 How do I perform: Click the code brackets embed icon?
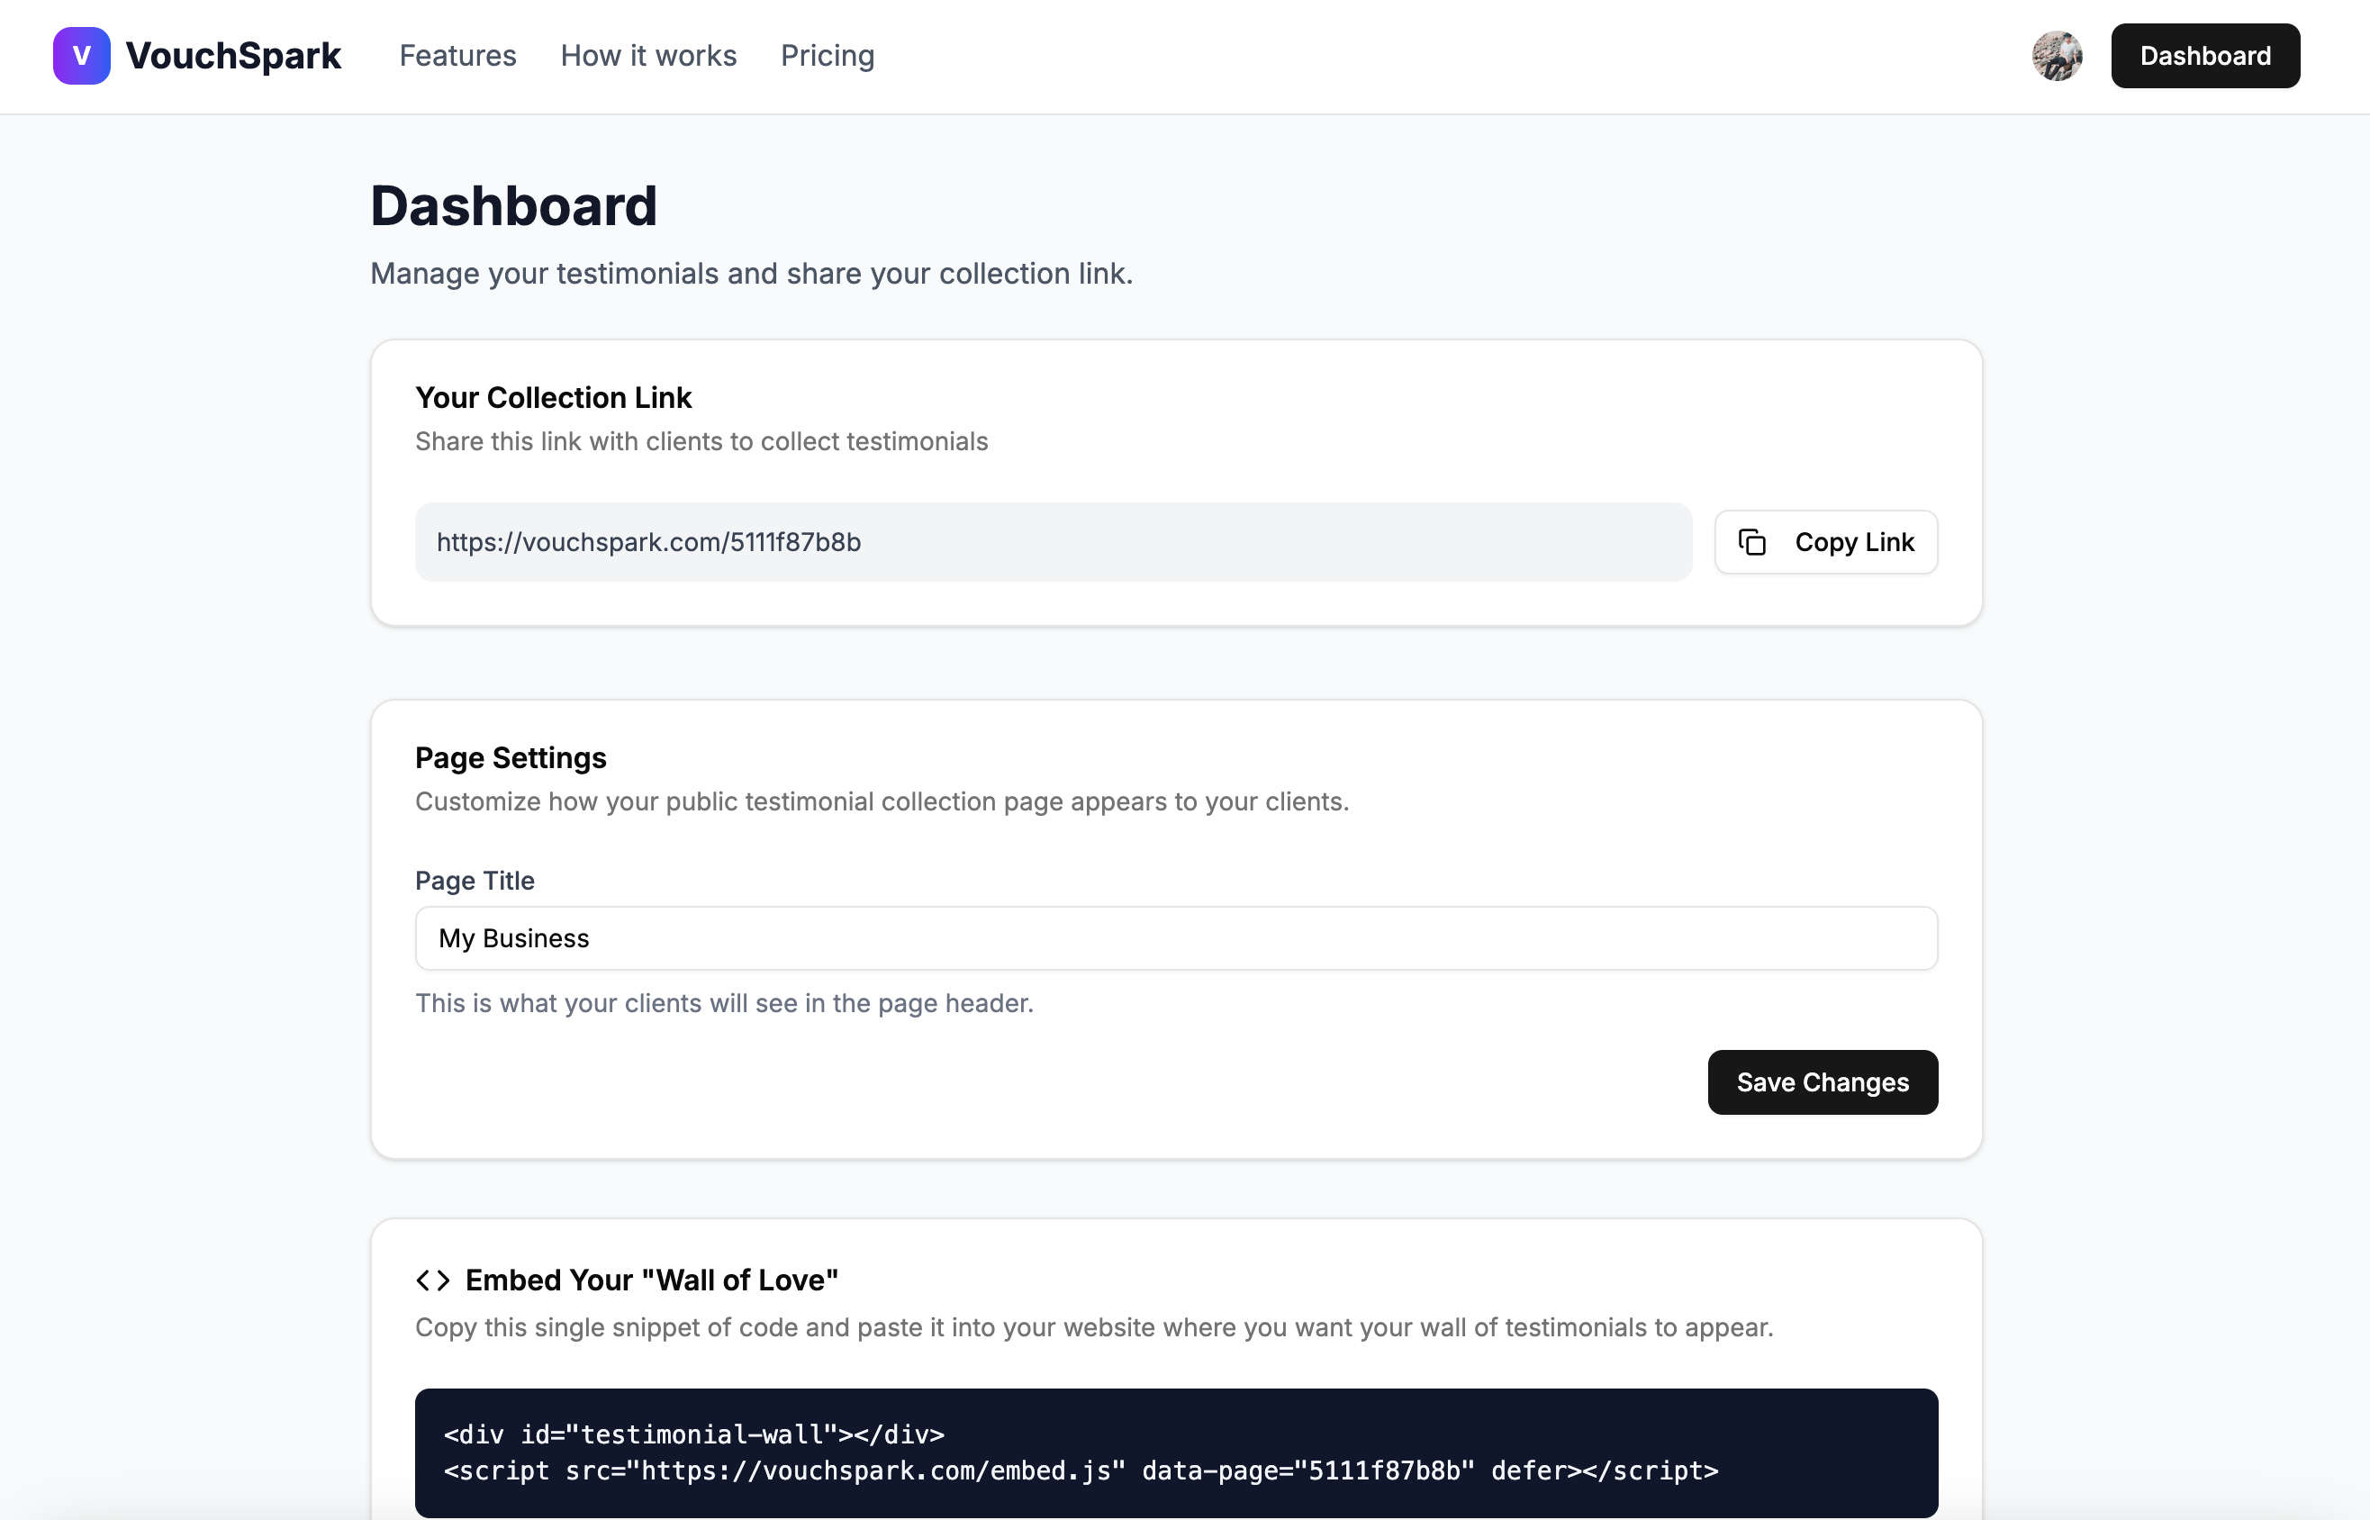click(x=432, y=1280)
